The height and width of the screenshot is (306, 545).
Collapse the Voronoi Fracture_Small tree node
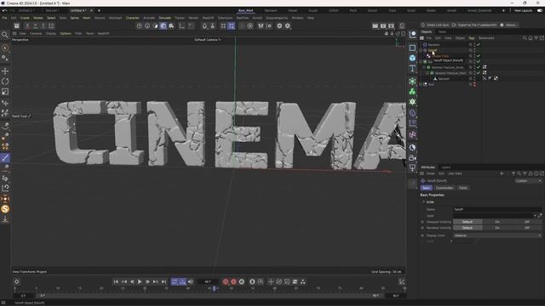coord(424,67)
